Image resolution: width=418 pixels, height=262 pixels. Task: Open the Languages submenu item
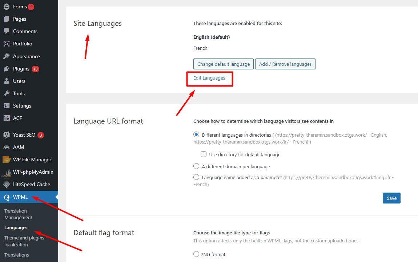16,227
